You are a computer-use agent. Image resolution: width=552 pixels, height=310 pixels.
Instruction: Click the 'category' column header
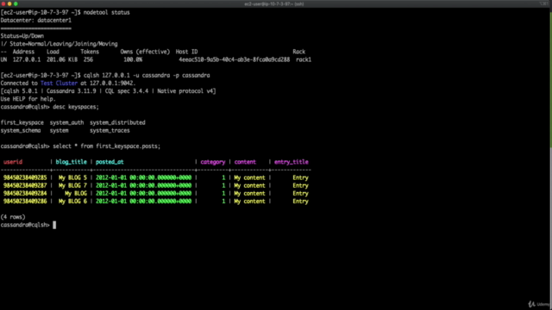coord(213,162)
